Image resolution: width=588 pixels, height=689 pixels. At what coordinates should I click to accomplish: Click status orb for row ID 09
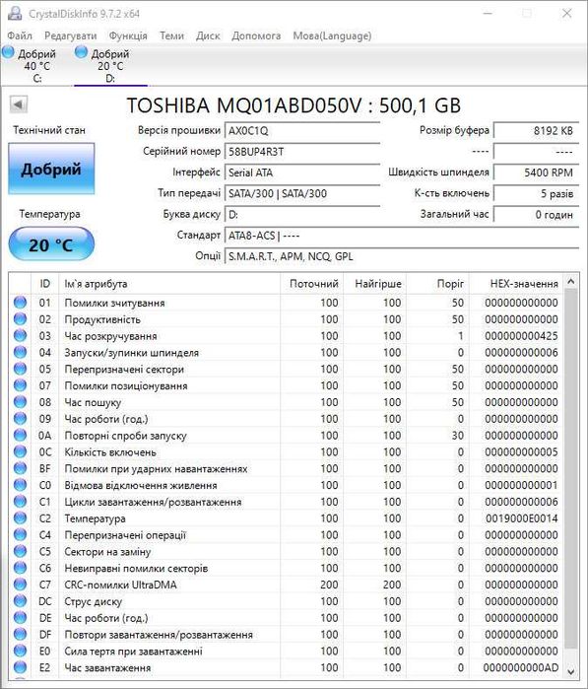point(21,418)
